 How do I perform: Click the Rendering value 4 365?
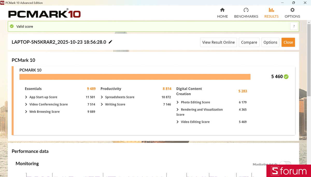click(243, 109)
